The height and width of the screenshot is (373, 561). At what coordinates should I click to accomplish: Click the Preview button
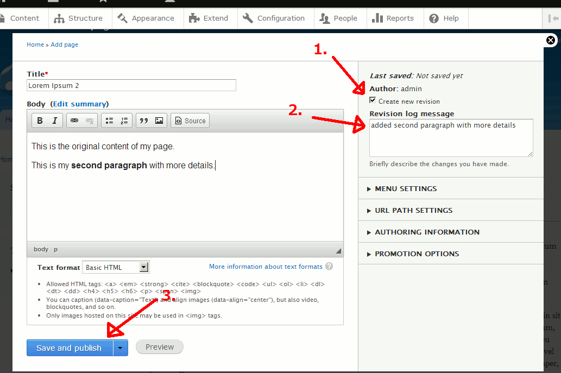160,347
